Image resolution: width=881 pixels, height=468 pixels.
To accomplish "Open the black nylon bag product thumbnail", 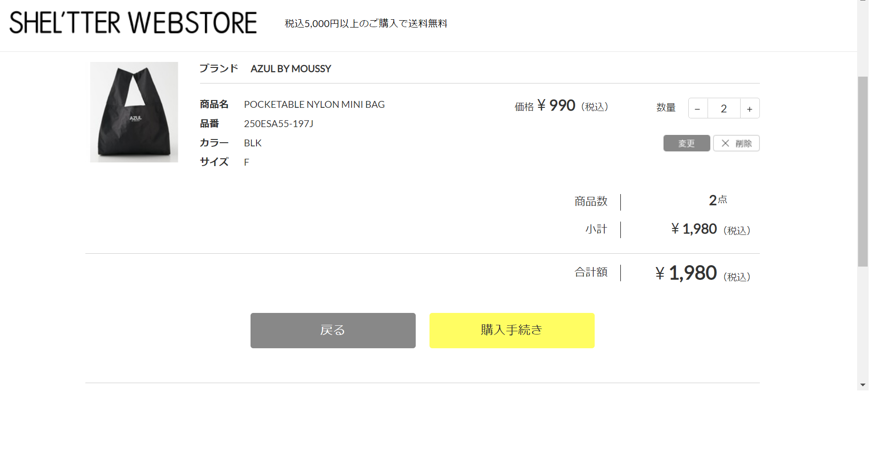I will pyautogui.click(x=134, y=112).
